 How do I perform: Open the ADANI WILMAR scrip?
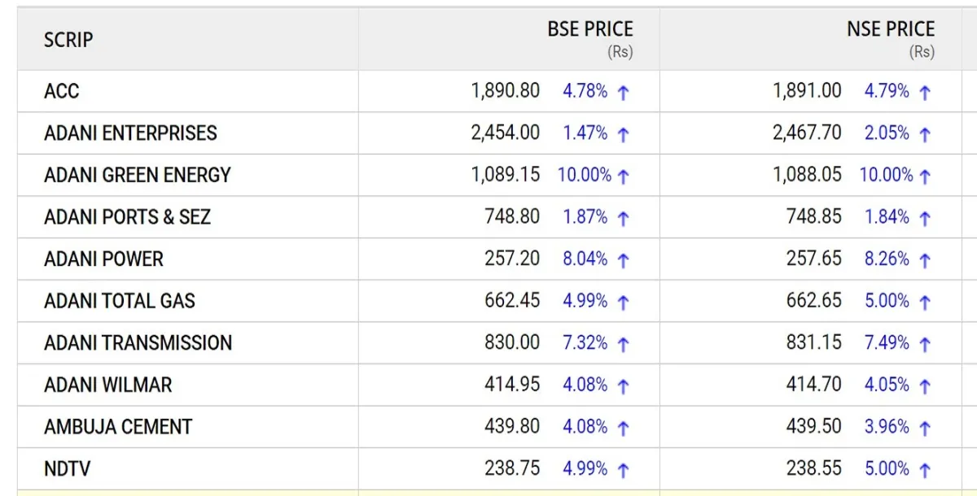[x=108, y=385]
